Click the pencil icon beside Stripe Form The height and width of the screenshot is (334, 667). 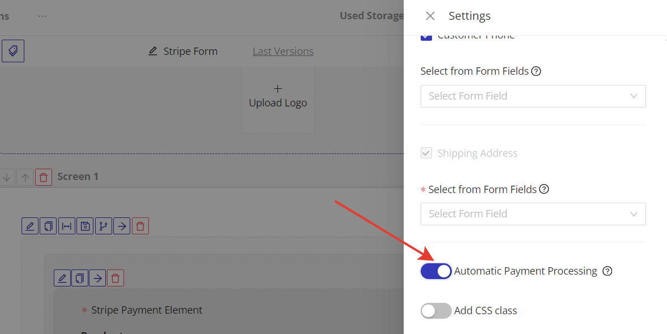[153, 51]
